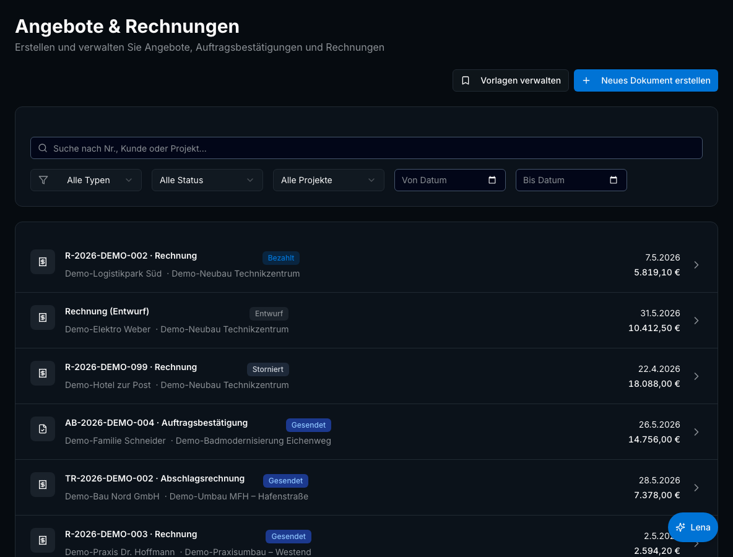Click date 28.5.2026
The image size is (733, 557).
click(659, 480)
